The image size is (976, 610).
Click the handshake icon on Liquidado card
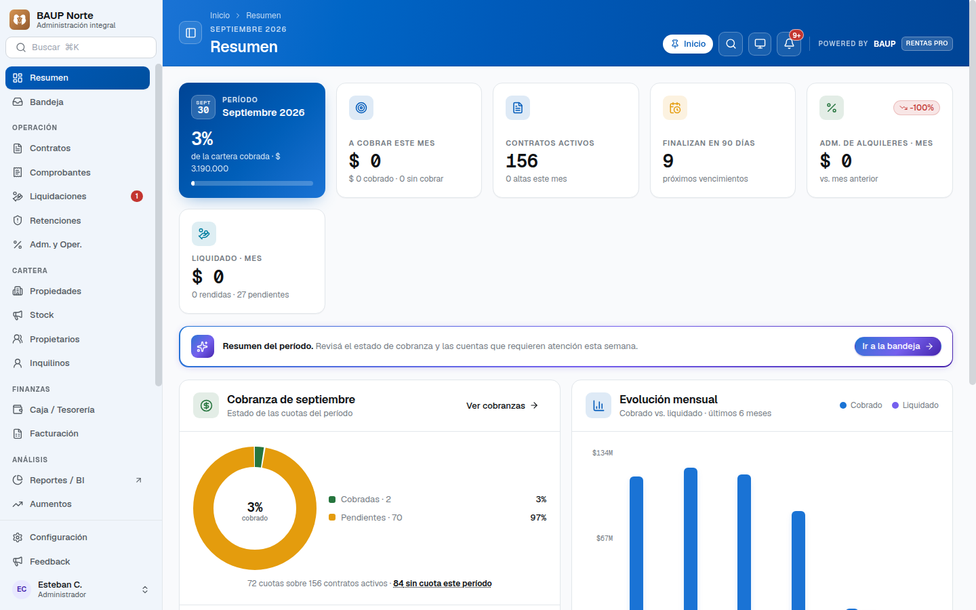[204, 234]
